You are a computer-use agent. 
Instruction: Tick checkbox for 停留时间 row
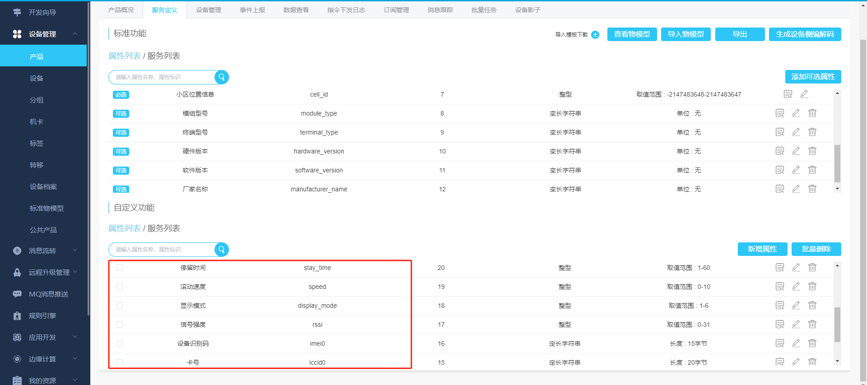(x=120, y=268)
